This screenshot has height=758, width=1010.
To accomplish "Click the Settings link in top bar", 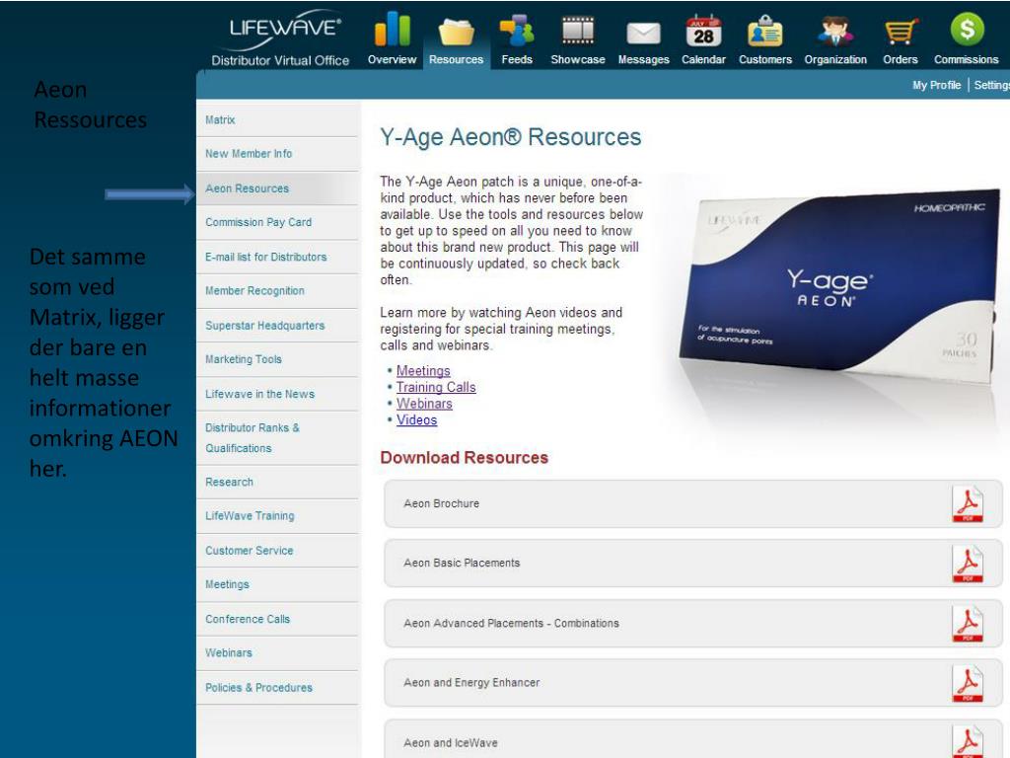I will point(991,85).
